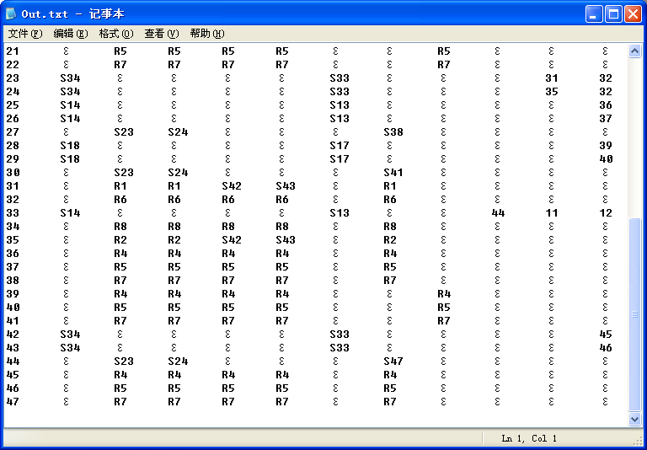The height and width of the screenshot is (450, 647).
Task: Open the 查看(V) menu
Action: pos(162,34)
